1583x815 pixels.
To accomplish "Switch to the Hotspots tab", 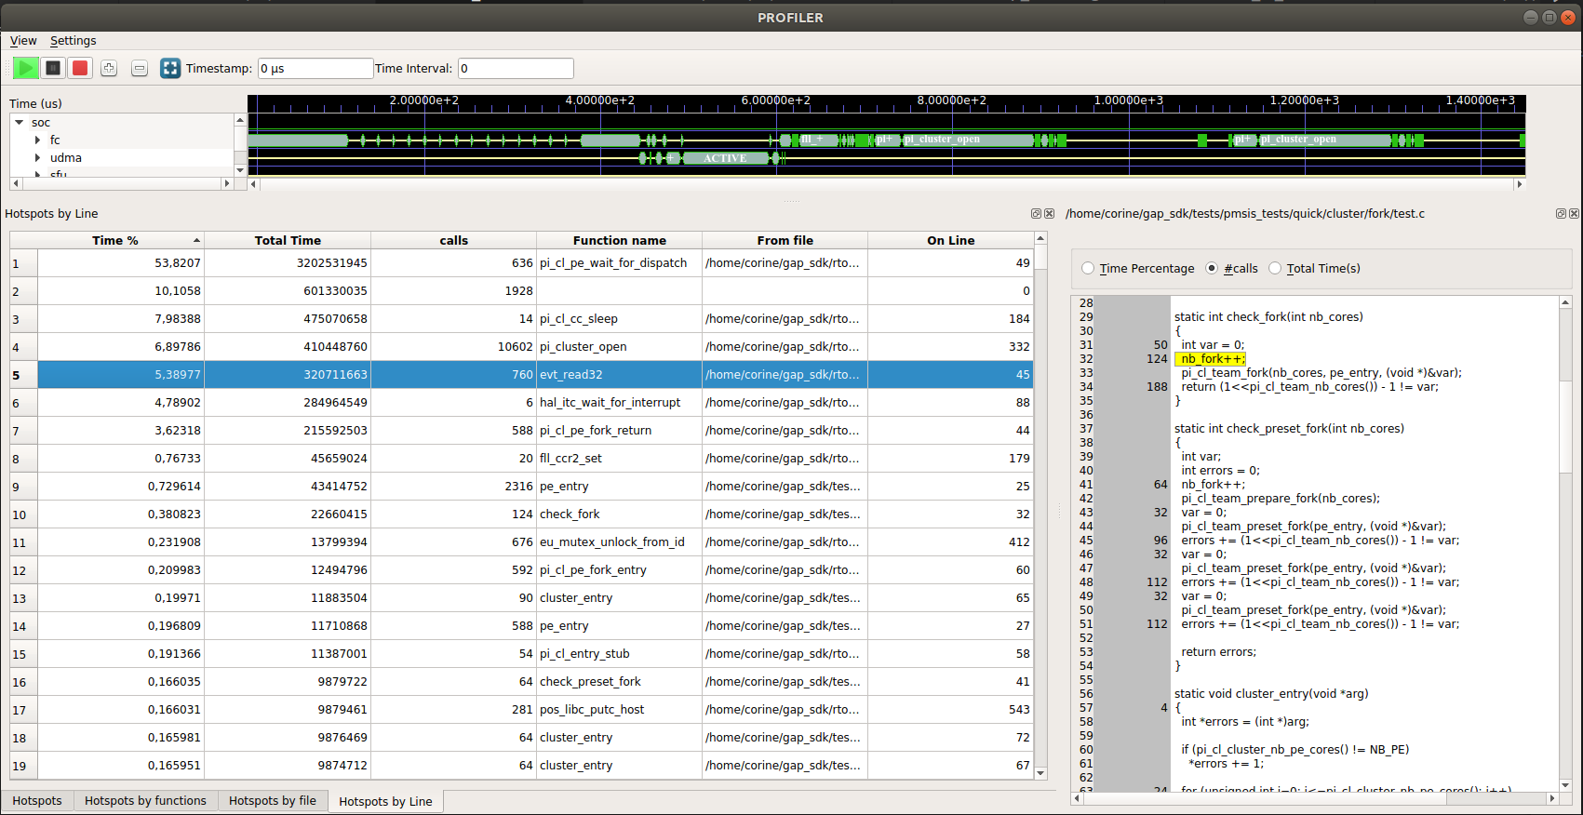I will [x=37, y=800].
